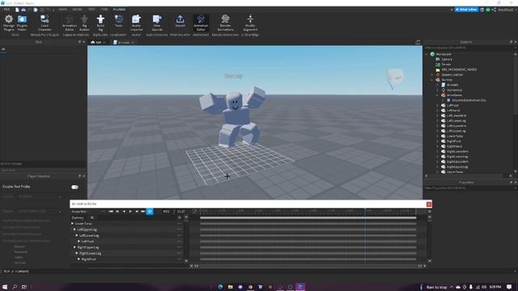
Task: Click the Import mesh uploader icon
Action: tap(180, 22)
